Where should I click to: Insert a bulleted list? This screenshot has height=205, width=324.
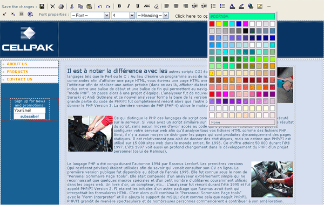(222, 6)
